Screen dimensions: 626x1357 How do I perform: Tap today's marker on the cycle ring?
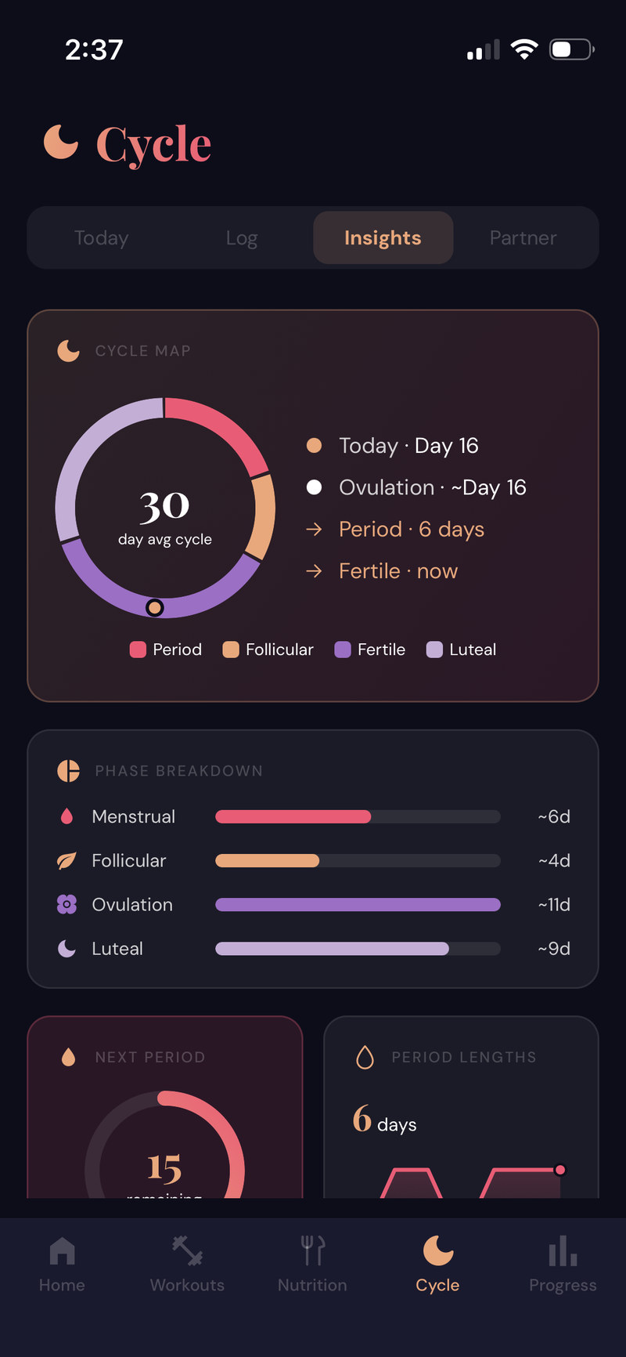155,607
